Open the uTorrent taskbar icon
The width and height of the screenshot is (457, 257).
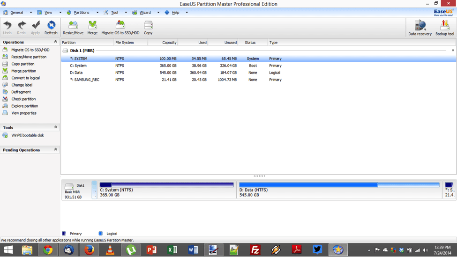coord(131,250)
